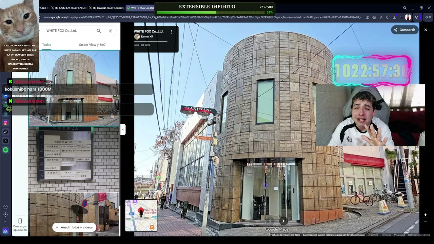Open downloads with the download arrow icon

[x=394, y=17]
